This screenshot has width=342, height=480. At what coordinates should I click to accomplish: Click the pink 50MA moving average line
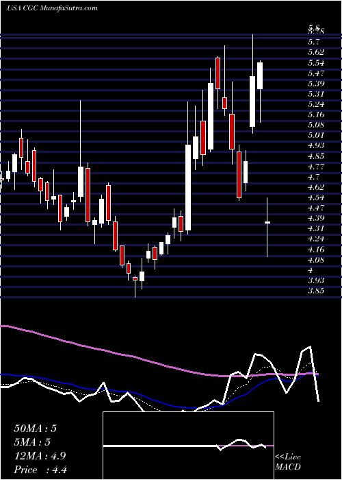159,361
